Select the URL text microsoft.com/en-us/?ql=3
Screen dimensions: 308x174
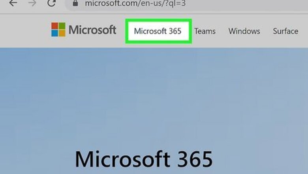(x=135, y=3)
